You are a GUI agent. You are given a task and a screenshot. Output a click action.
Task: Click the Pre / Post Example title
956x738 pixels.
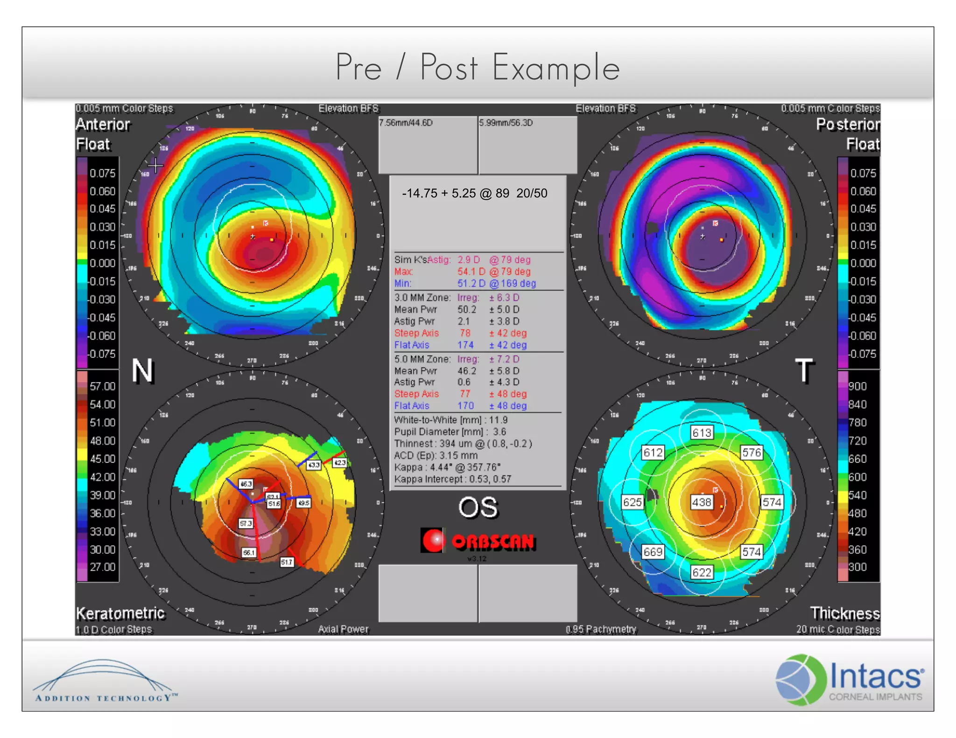click(x=478, y=68)
